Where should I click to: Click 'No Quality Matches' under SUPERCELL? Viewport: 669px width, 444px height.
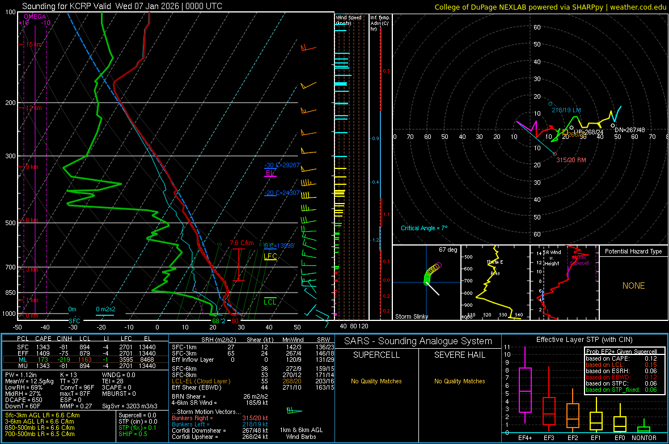[x=376, y=381]
